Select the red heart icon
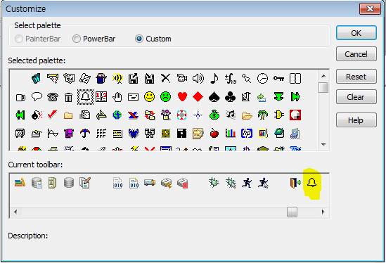This screenshot has height=263, width=386. pyautogui.click(x=182, y=97)
